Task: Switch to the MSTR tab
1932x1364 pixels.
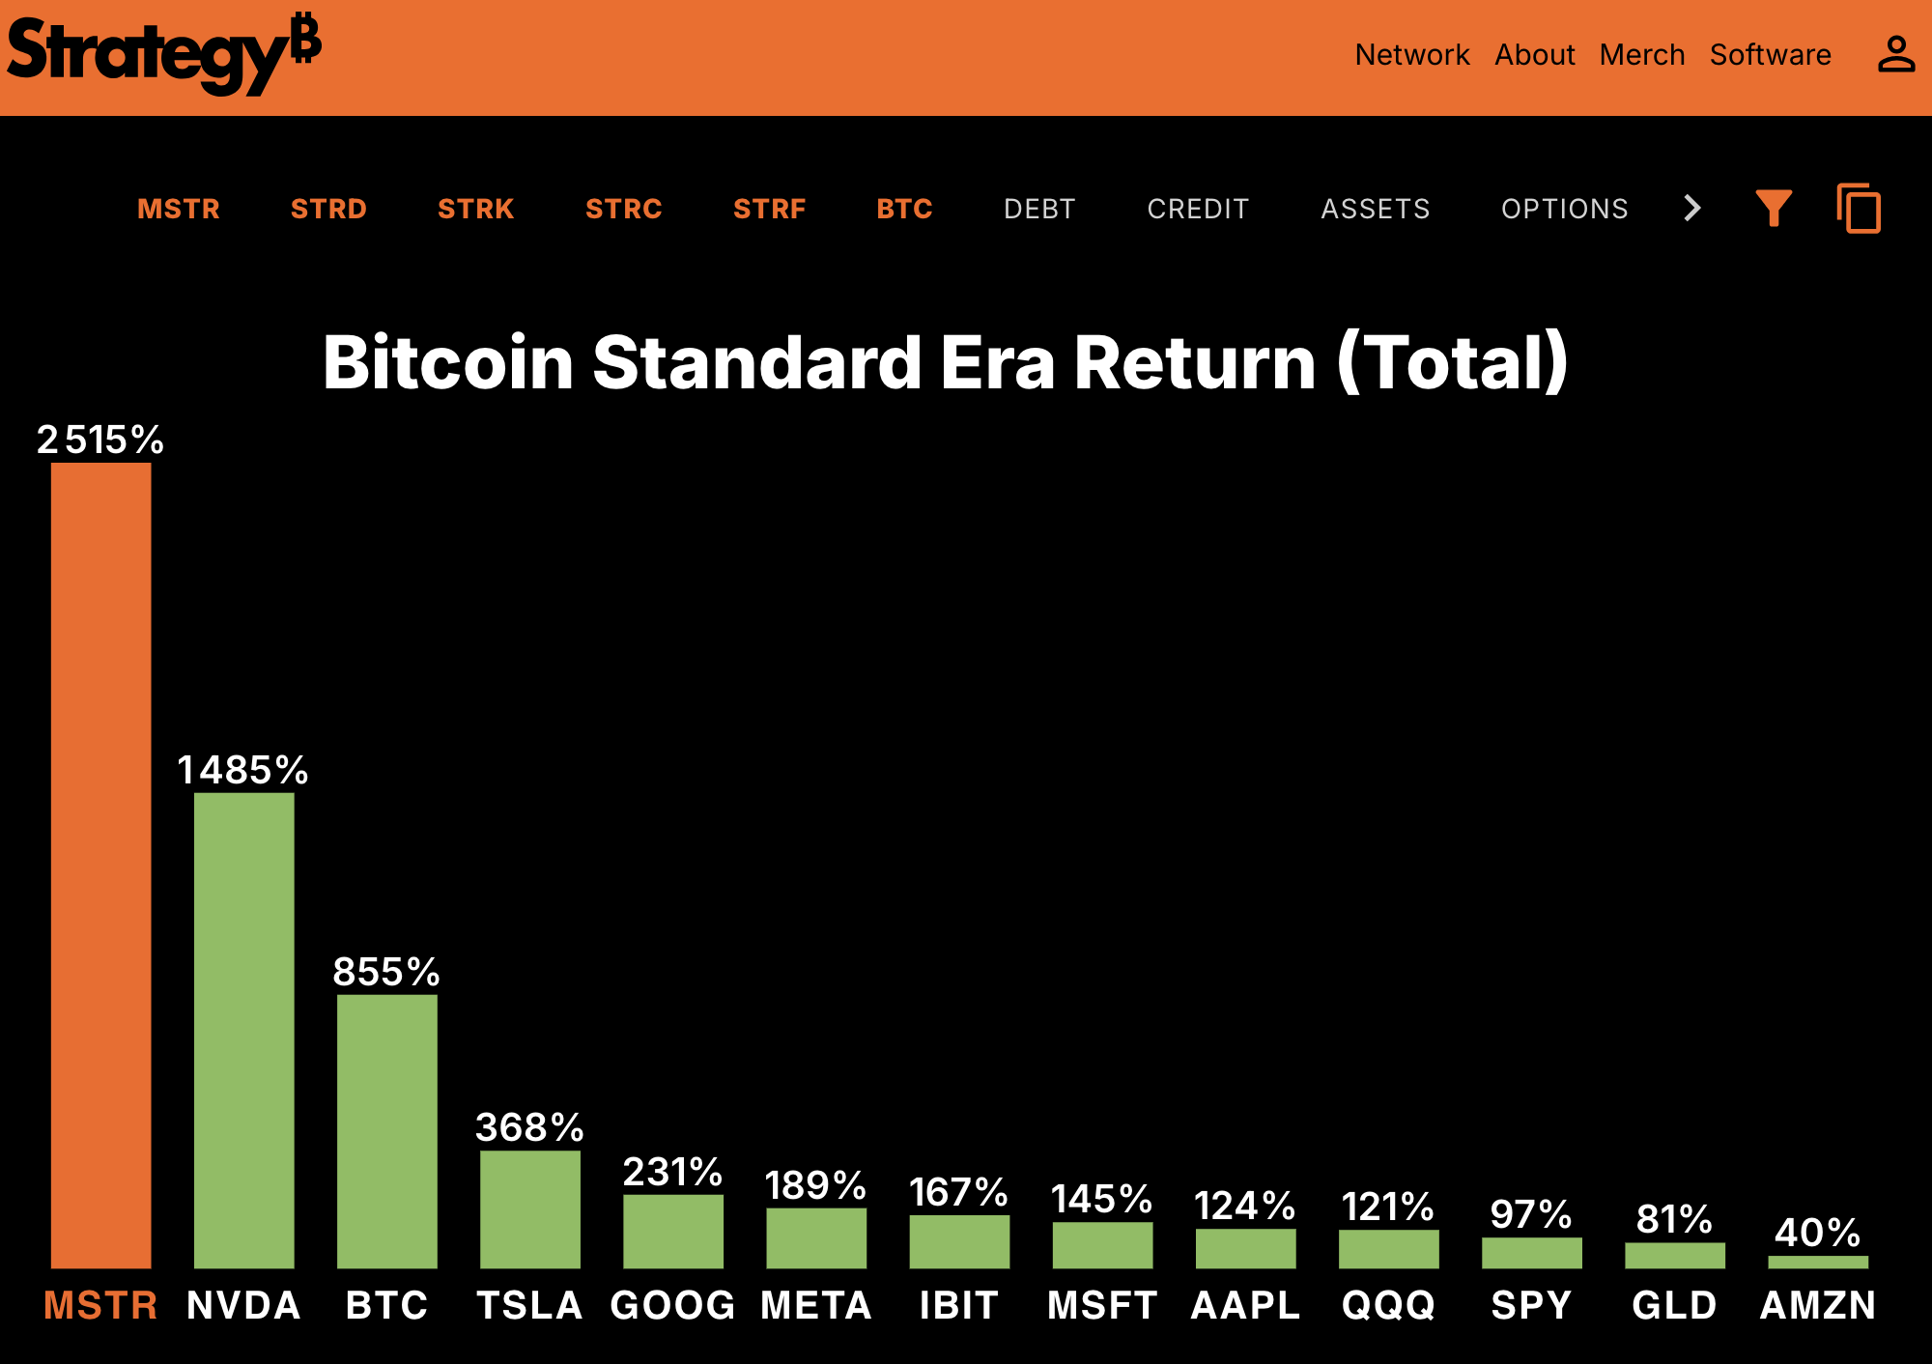Action: tap(179, 209)
